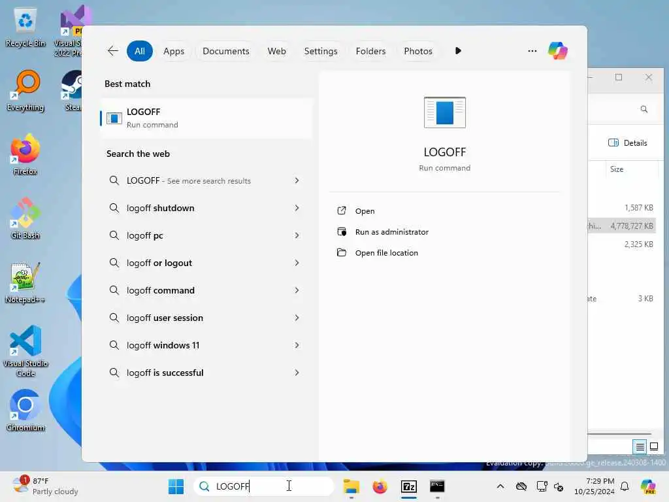Click Run as administrator

(392, 232)
